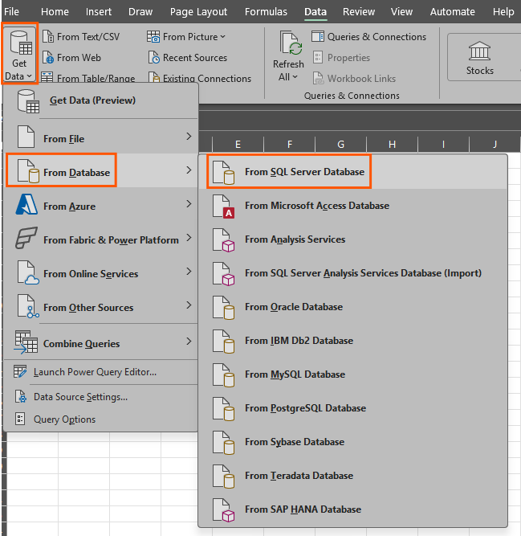Open the File tab

click(x=11, y=11)
